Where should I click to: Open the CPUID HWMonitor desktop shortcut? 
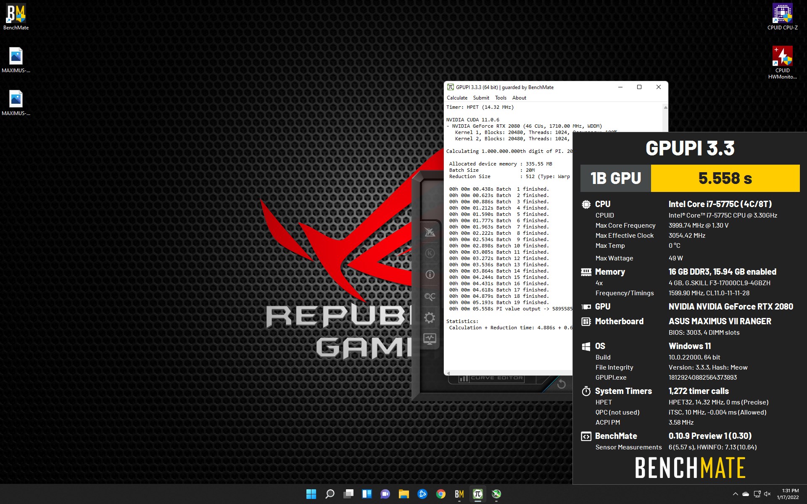point(782,63)
